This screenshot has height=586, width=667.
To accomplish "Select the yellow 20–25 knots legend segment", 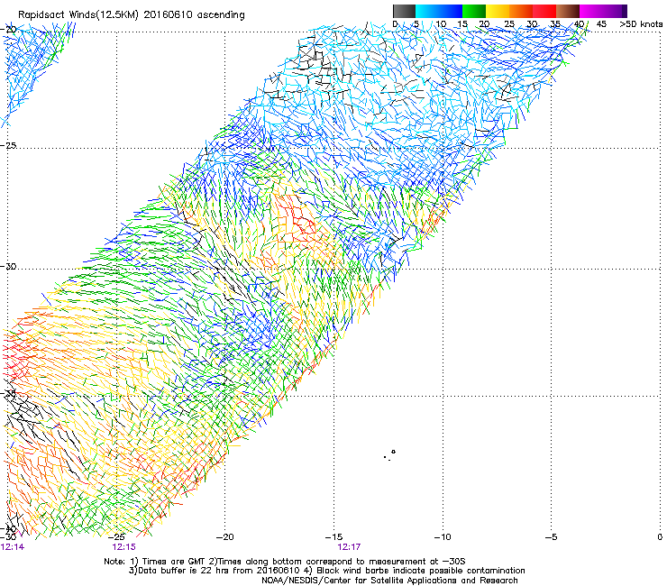I will 498,11.
